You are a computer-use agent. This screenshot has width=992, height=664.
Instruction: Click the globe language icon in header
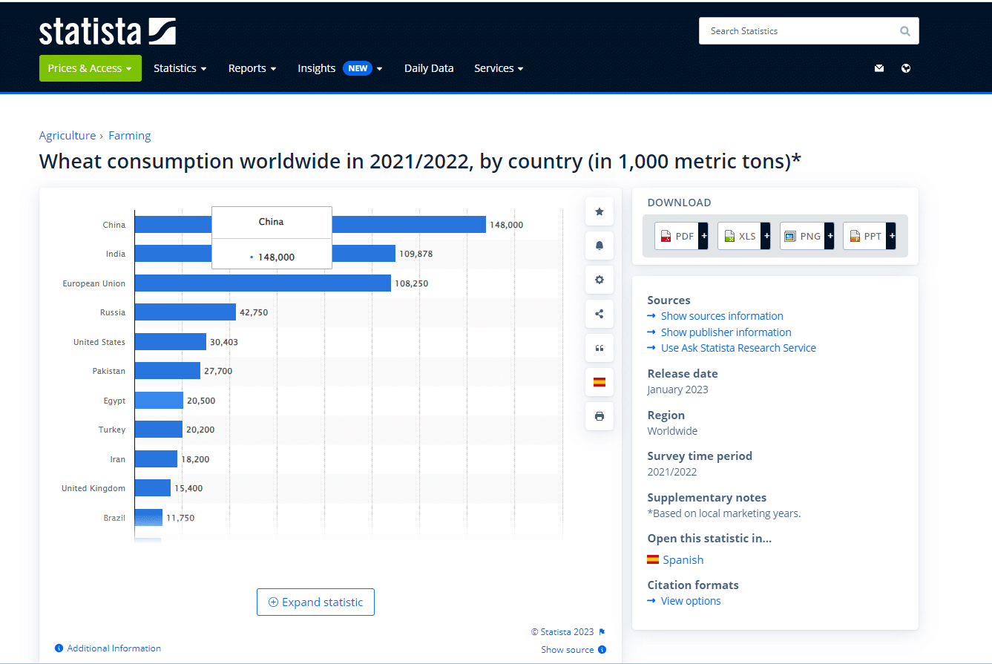pos(906,68)
